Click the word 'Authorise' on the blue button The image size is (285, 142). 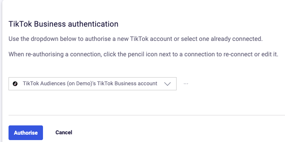point(26,133)
